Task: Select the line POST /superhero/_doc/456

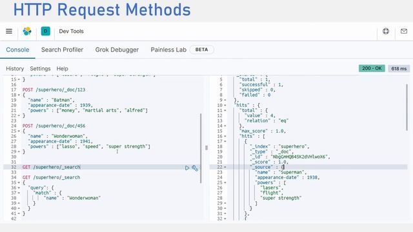Action: [x=54, y=126]
